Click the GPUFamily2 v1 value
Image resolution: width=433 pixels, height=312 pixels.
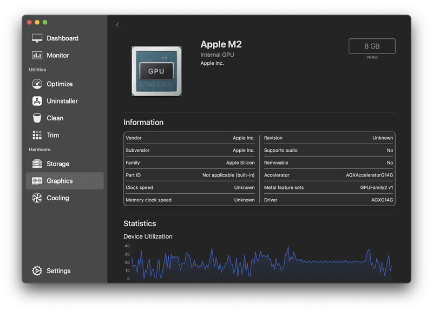click(376, 187)
